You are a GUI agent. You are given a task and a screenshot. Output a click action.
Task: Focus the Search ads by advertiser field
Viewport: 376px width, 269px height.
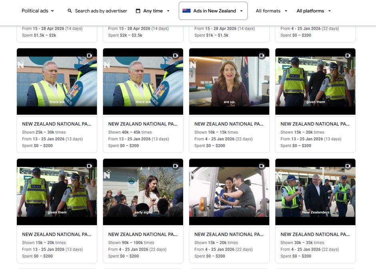(x=101, y=11)
